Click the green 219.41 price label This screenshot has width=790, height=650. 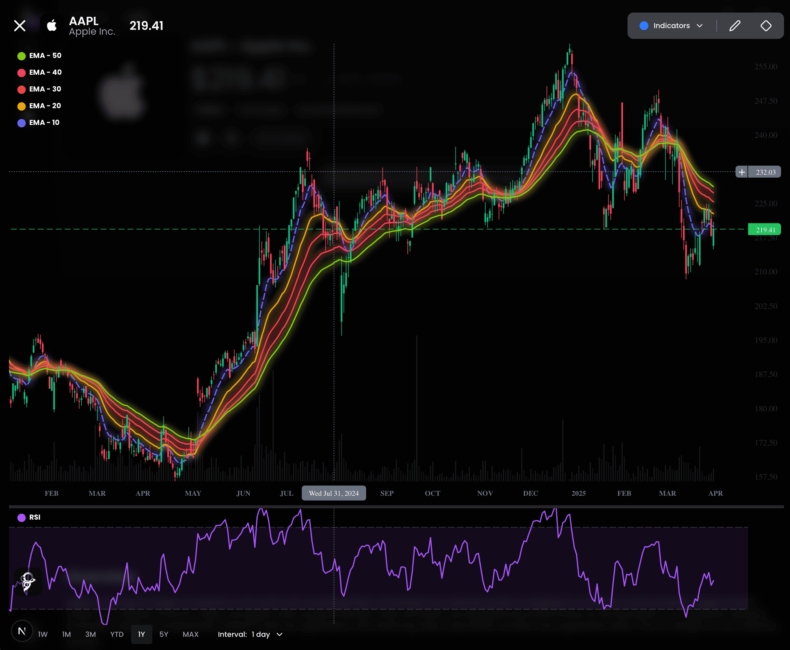point(764,230)
